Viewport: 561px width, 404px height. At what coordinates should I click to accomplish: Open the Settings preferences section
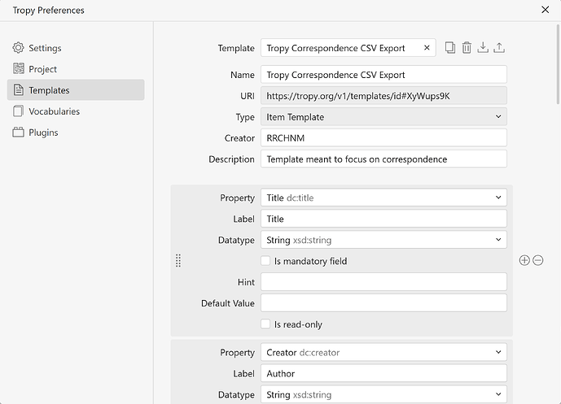click(76, 48)
